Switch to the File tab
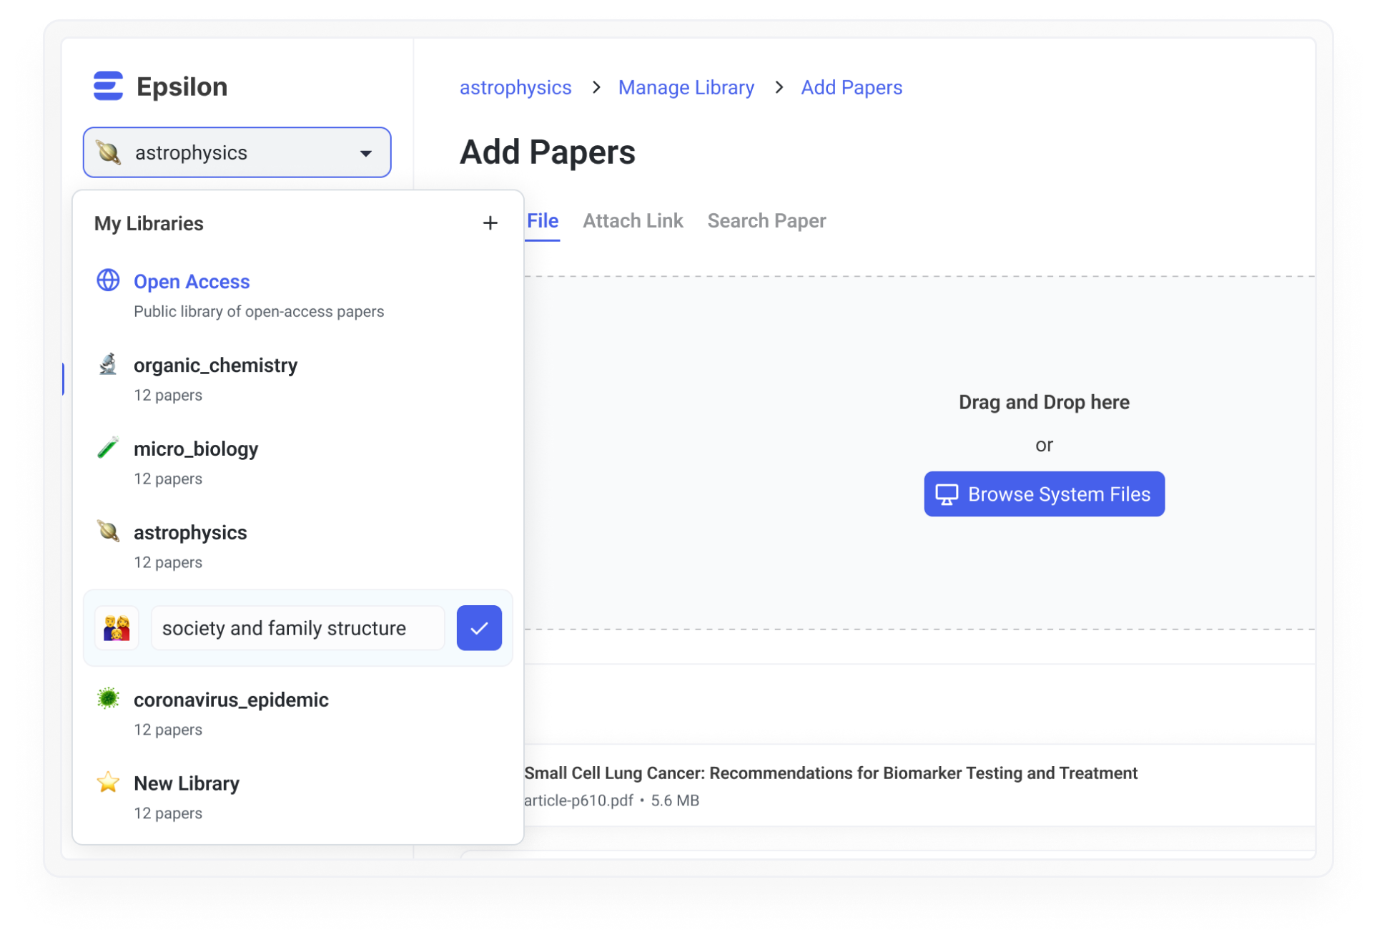1377x945 pixels. pos(543,220)
